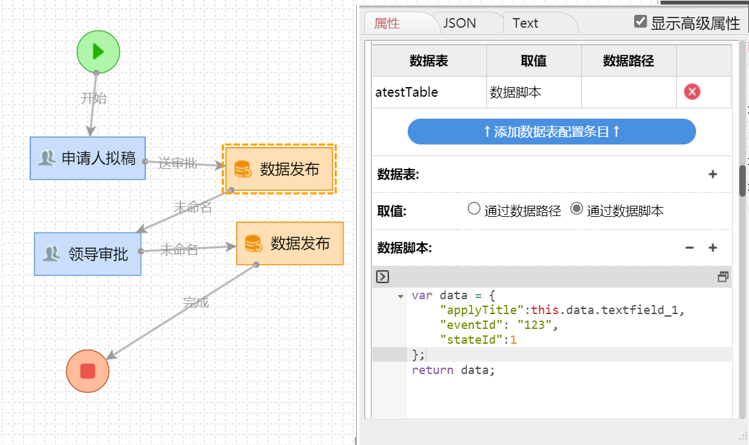The height and width of the screenshot is (445, 749).
Task: Switch to the JSON tab
Action: (x=459, y=23)
